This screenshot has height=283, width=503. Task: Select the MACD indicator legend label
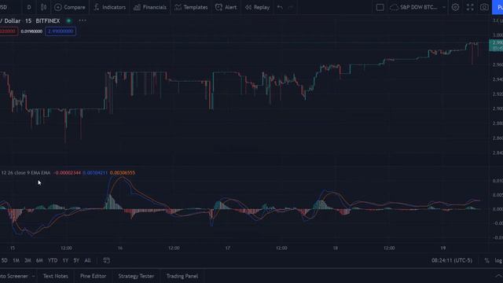[x=26, y=173]
